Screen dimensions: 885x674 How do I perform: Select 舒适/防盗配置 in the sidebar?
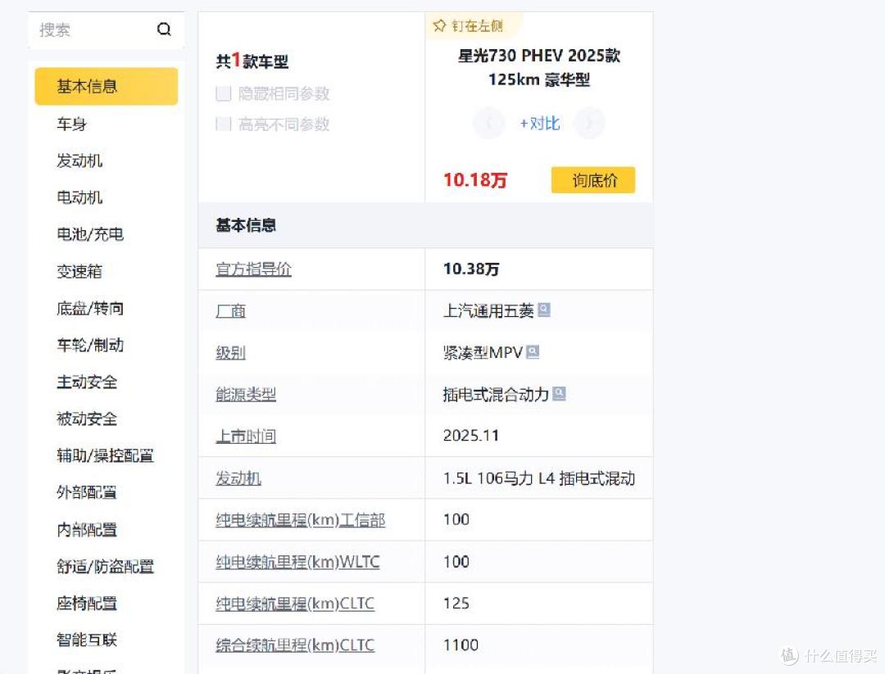coord(105,566)
